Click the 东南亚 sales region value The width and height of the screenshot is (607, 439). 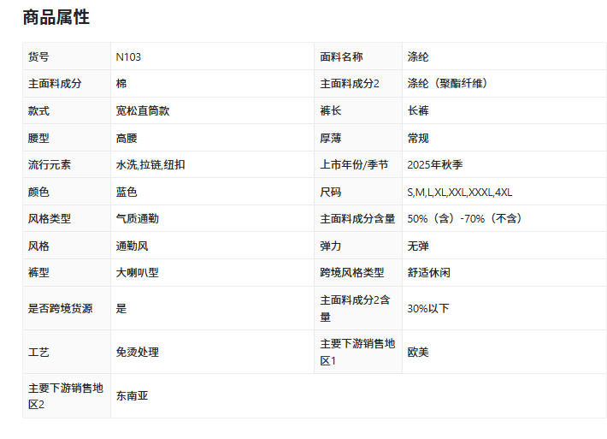pyautogui.click(x=132, y=396)
